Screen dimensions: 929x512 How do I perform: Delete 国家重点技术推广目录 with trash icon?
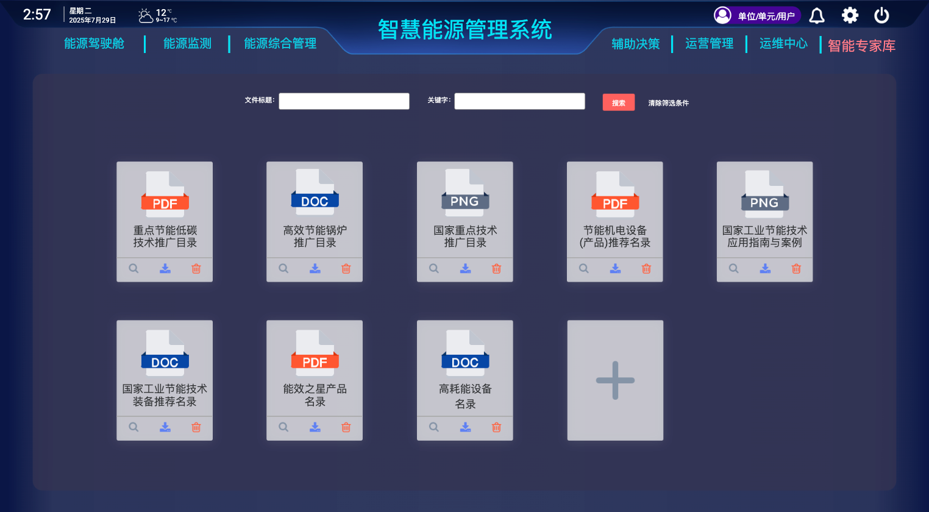(x=497, y=268)
